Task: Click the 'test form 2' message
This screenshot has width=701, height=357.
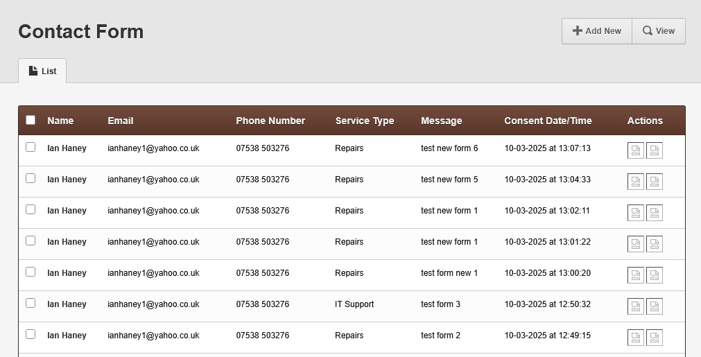Action: [440, 336]
